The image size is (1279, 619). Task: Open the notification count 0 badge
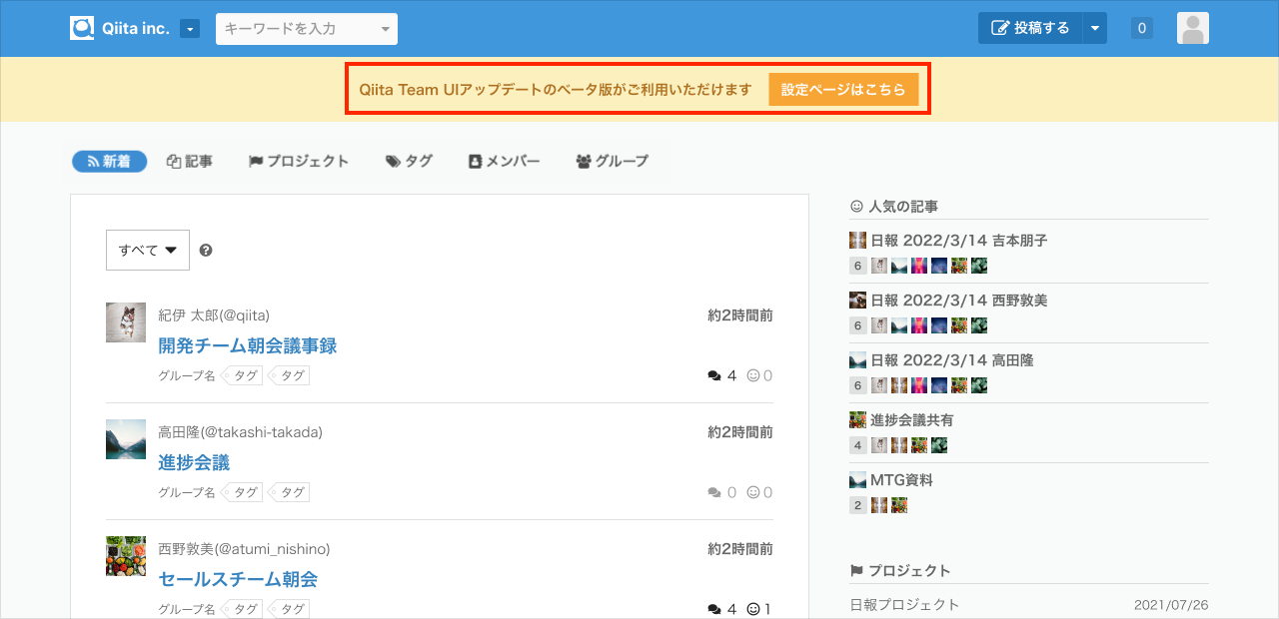click(1142, 28)
